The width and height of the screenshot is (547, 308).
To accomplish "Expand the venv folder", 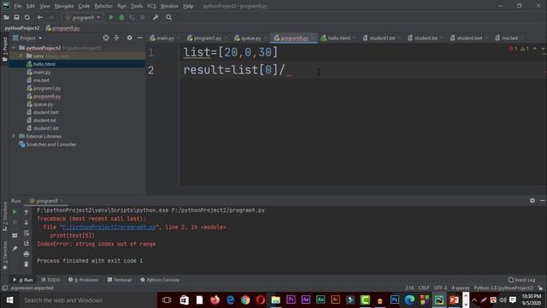I will pyautogui.click(x=21, y=56).
